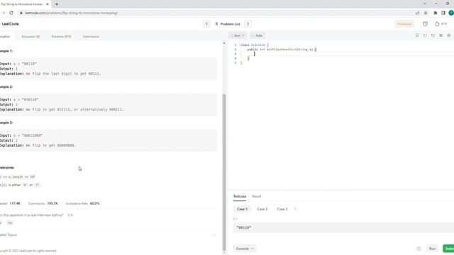The image size is (454, 255).
Task: Click the Submissions 195.7K value
Action: (x=52, y=203)
